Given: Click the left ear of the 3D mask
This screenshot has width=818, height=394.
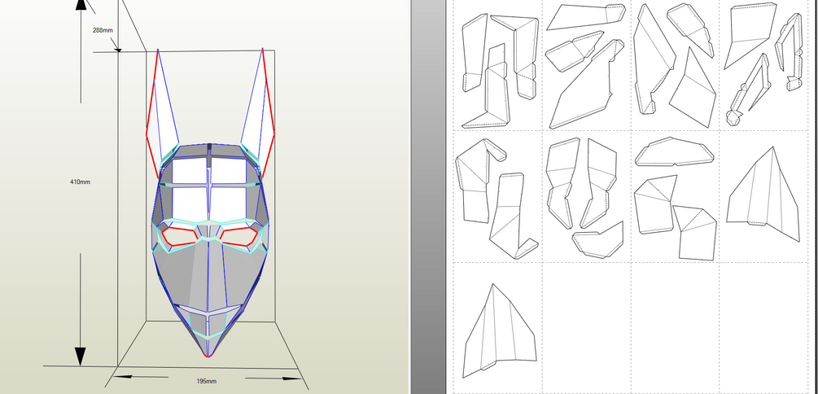Looking at the screenshot, I should (x=161, y=115).
